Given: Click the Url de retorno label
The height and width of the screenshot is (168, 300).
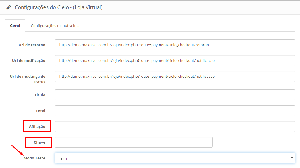Looking at the screenshot, I should [31, 45].
